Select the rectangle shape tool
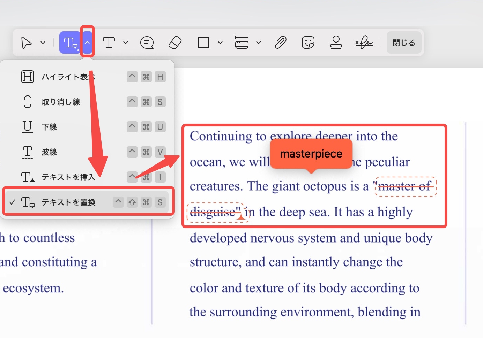This screenshot has width=483, height=338. pyautogui.click(x=203, y=43)
